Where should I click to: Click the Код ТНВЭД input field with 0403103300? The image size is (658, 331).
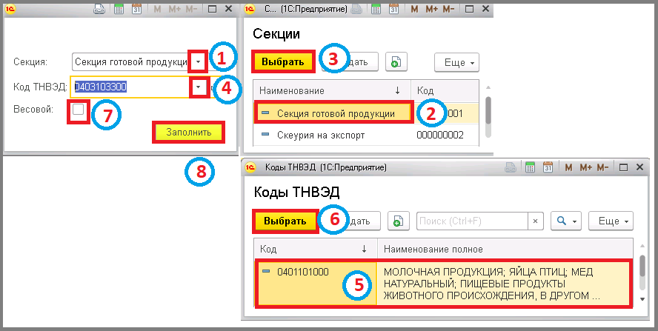coord(131,87)
